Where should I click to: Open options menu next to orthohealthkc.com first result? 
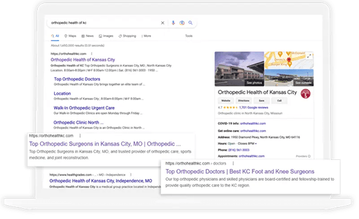[x=91, y=54]
